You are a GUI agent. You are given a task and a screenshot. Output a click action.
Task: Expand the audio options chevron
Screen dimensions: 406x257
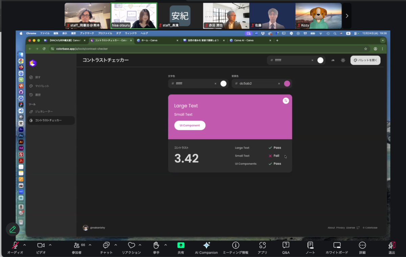coord(24,245)
